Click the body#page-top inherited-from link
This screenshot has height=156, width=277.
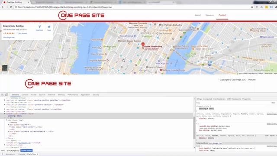coord(215,143)
